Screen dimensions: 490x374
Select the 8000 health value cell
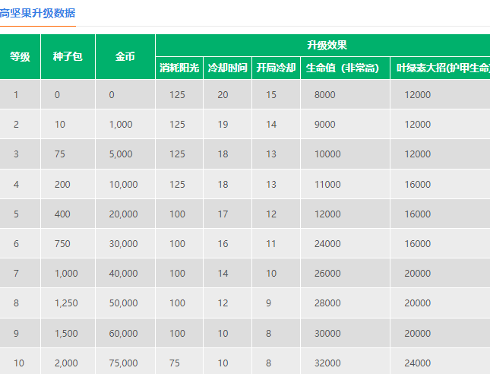tap(346, 94)
